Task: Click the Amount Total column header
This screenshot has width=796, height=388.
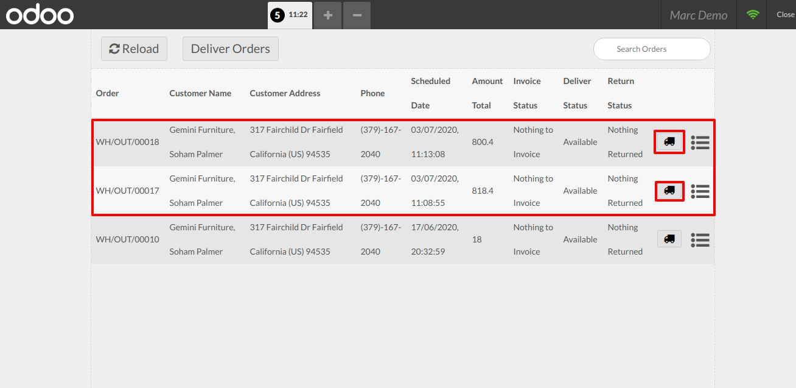Action: coord(487,93)
